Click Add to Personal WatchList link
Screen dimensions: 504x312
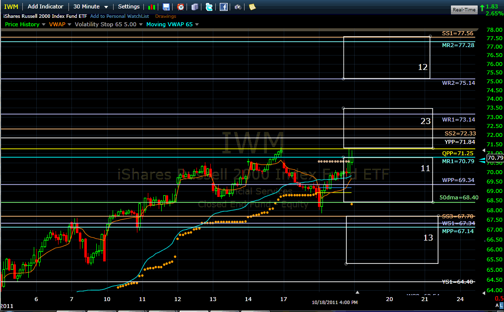tap(120, 16)
